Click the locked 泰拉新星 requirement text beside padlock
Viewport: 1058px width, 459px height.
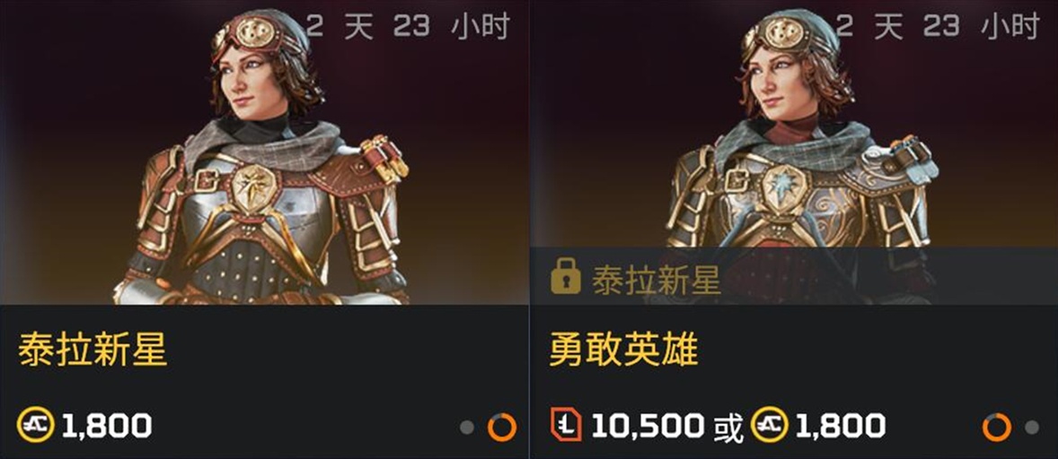657,280
